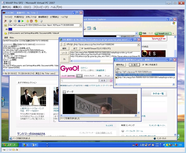Click the yellow URL icon beside address field
The height and width of the screenshot is (153, 186).
click(x=6, y=25)
